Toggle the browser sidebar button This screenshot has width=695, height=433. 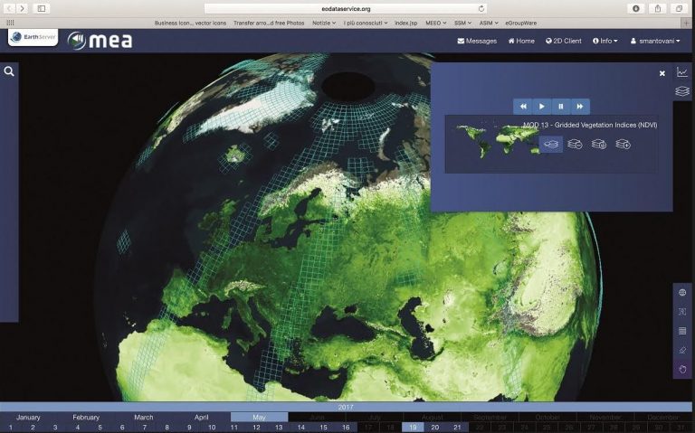tap(42, 8)
